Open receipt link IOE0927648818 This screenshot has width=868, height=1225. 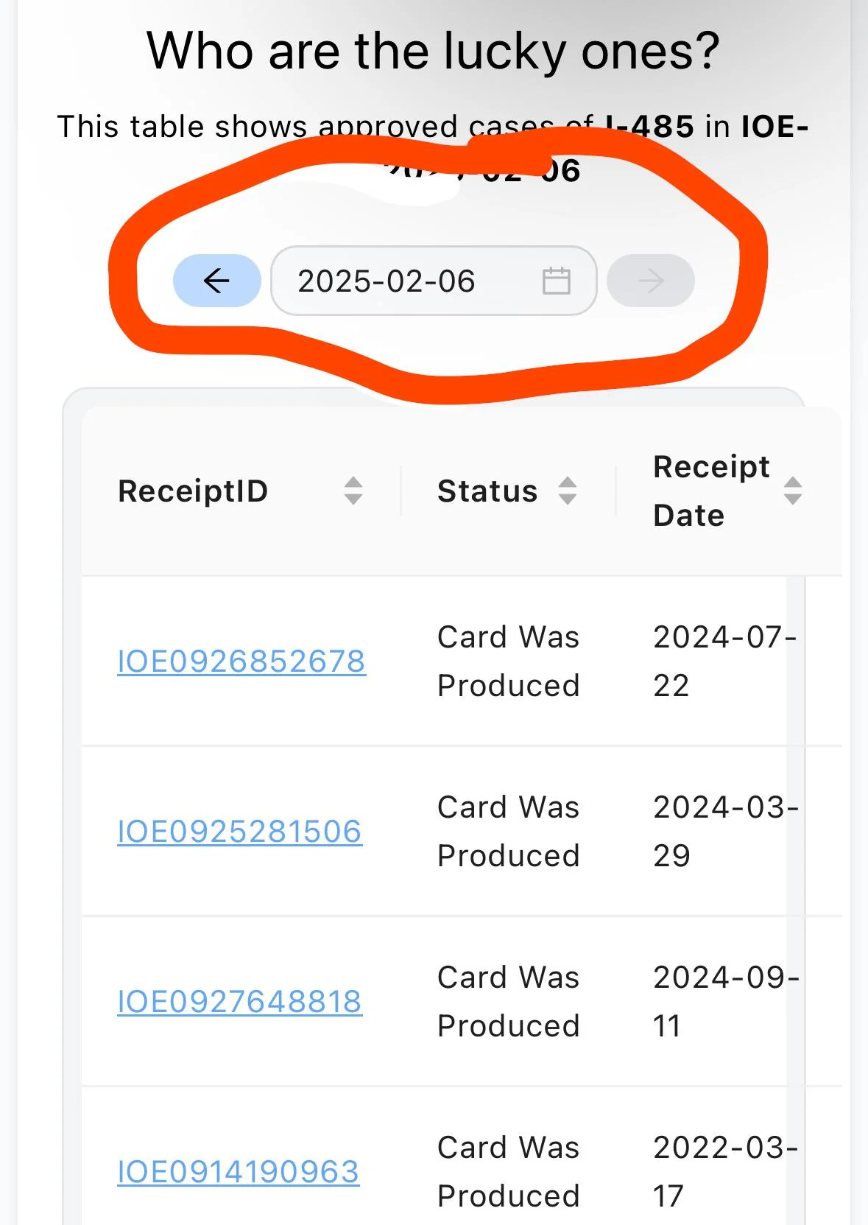coord(239,1002)
